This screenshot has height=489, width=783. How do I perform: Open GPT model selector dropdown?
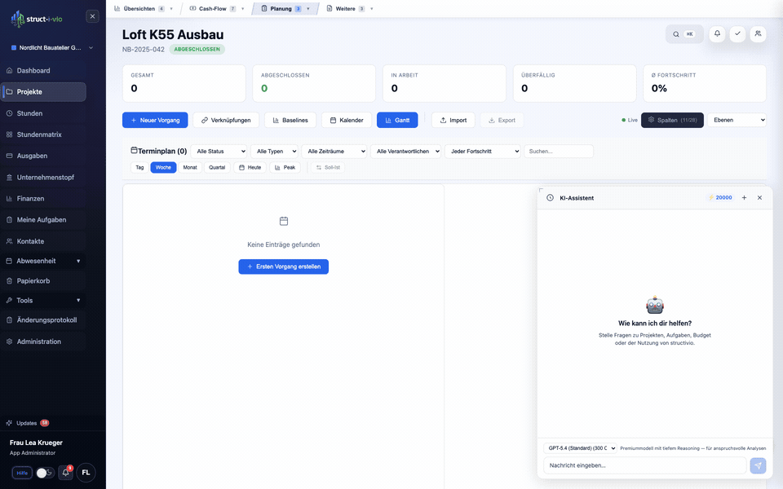pyautogui.click(x=580, y=447)
